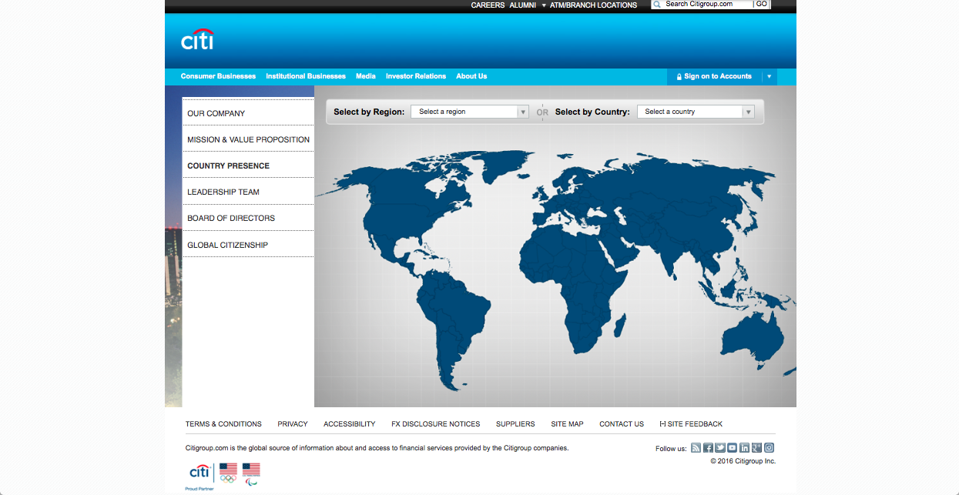Click the Careers link

point(488,5)
